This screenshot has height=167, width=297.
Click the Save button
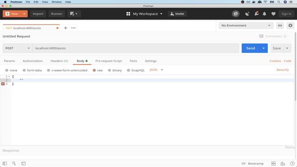(x=277, y=48)
